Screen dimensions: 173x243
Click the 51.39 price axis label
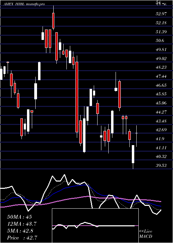(x=161, y=32)
